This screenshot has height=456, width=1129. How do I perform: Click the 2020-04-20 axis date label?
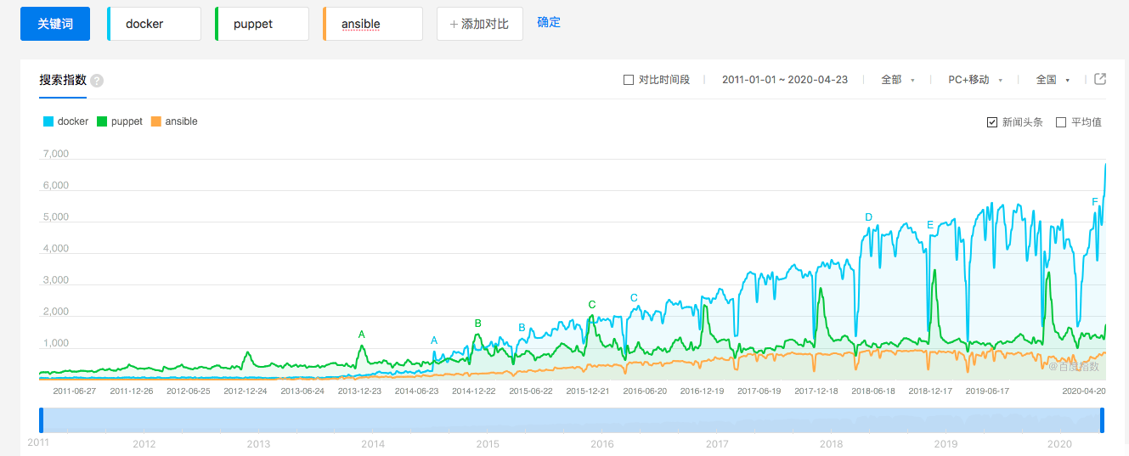click(1084, 391)
